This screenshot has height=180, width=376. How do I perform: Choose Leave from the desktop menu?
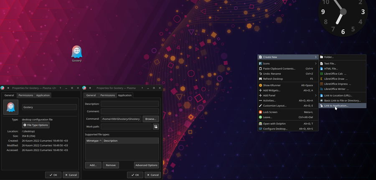(x=267, y=117)
